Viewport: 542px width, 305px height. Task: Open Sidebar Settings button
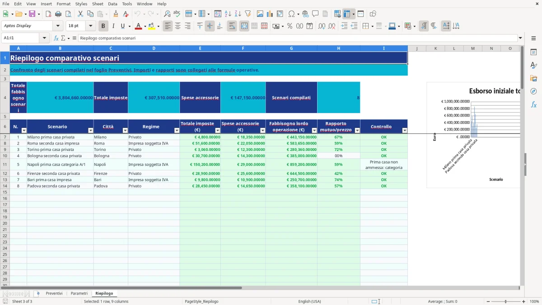point(533,39)
